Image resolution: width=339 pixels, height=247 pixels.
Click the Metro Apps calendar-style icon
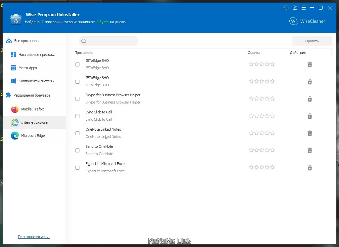tap(13, 68)
